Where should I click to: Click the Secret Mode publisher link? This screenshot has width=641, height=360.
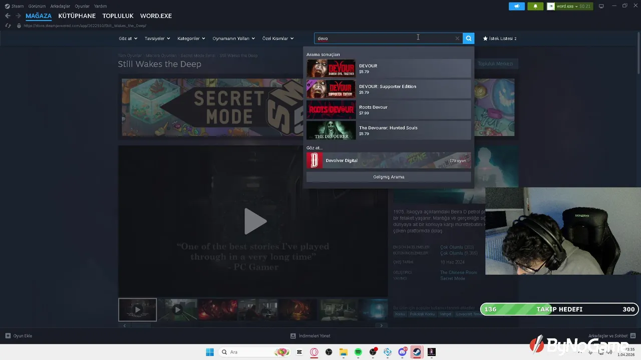[x=453, y=278]
